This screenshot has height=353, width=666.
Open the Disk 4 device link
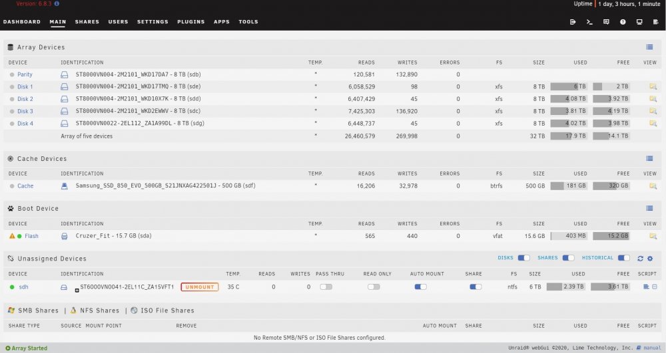(25, 124)
